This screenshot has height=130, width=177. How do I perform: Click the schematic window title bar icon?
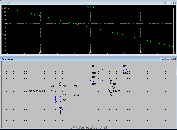3,59
